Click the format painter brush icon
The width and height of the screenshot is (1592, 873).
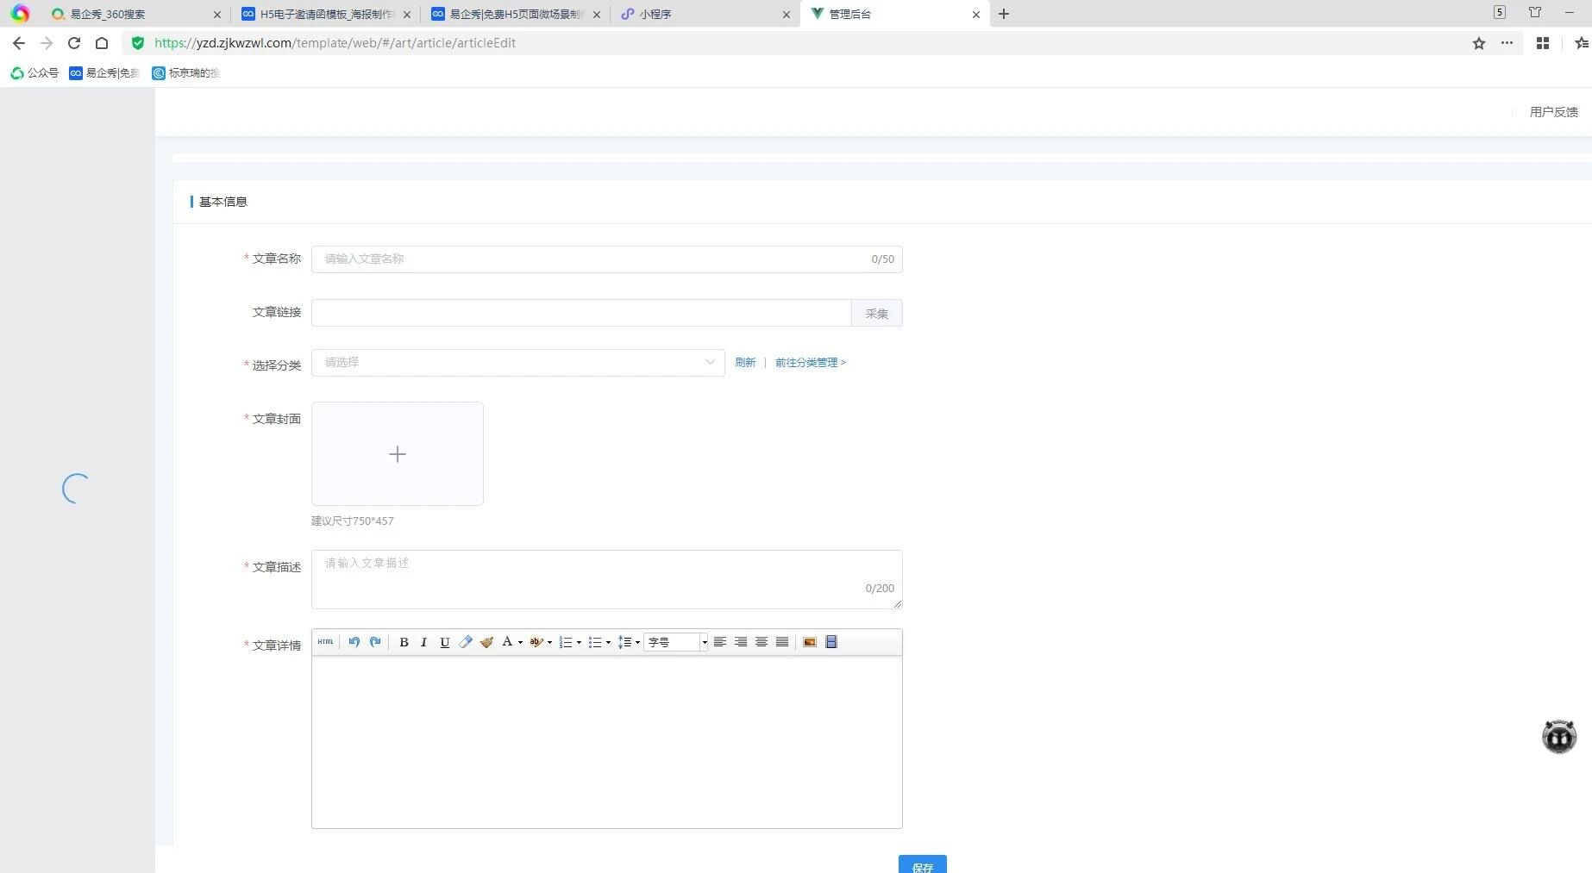(486, 642)
